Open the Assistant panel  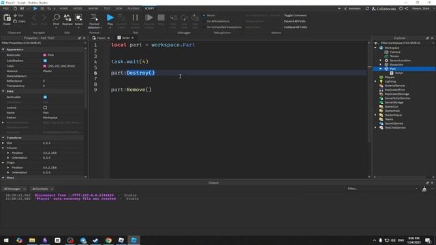click(x=352, y=9)
